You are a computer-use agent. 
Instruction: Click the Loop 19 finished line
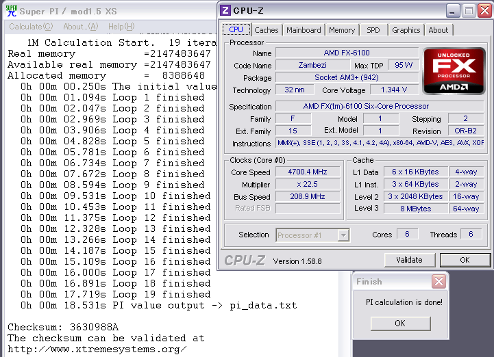pyautogui.click(x=116, y=295)
